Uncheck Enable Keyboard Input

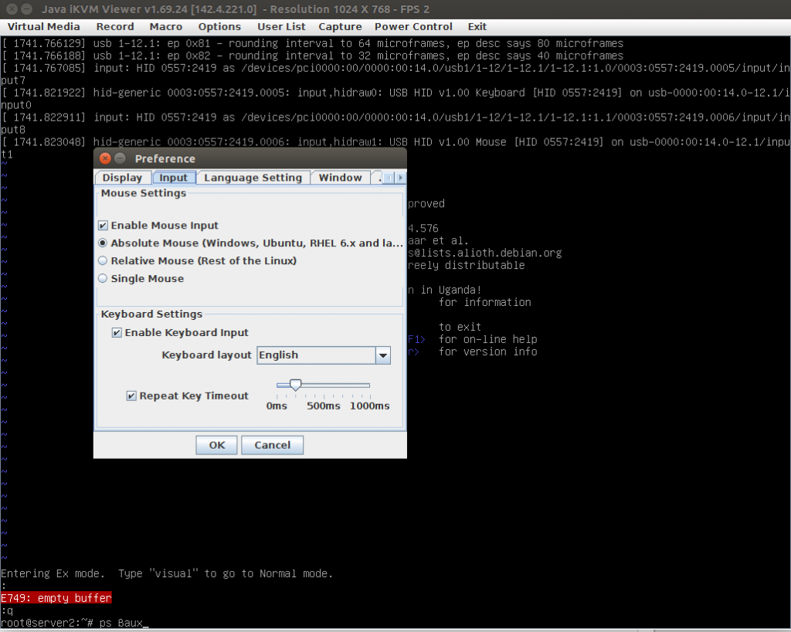tap(117, 333)
